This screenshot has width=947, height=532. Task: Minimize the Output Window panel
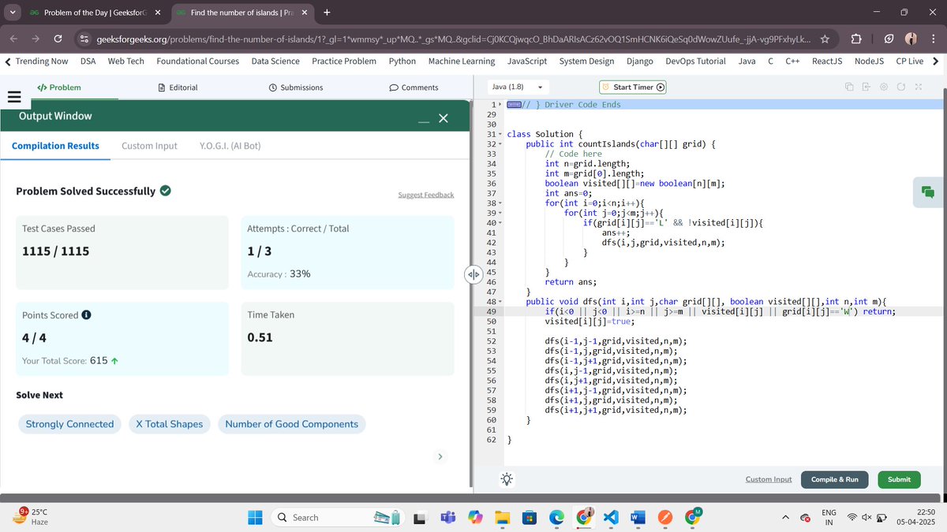point(424,120)
